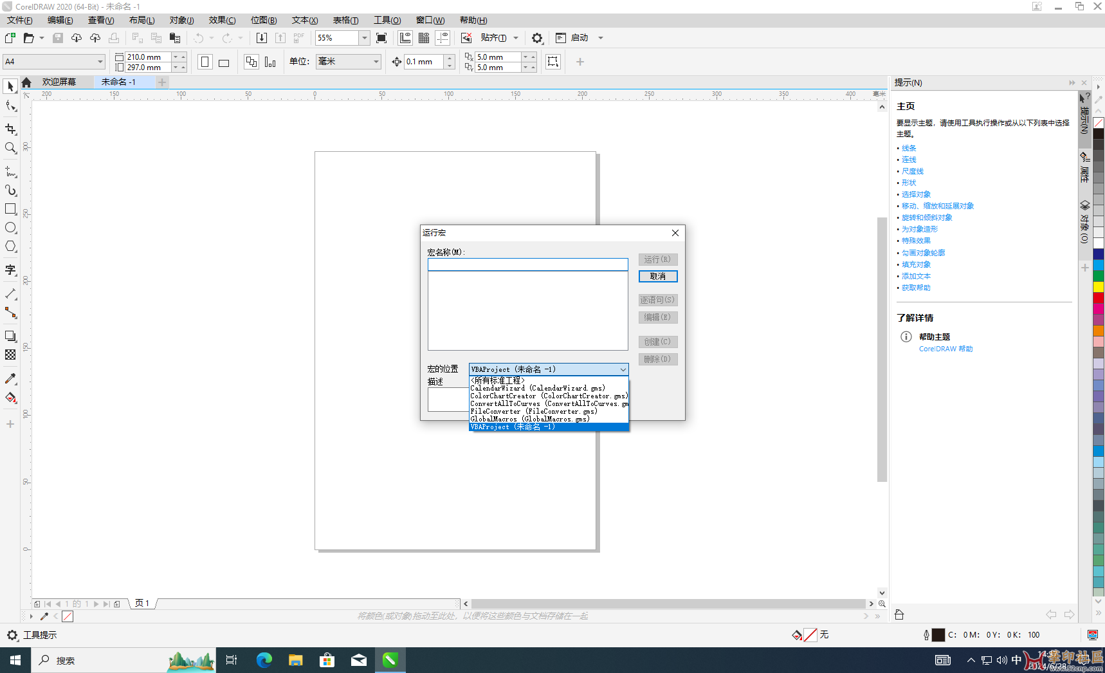This screenshot has height=673, width=1105.
Task: Select the Pick tool in toolbox
Action: (x=10, y=86)
